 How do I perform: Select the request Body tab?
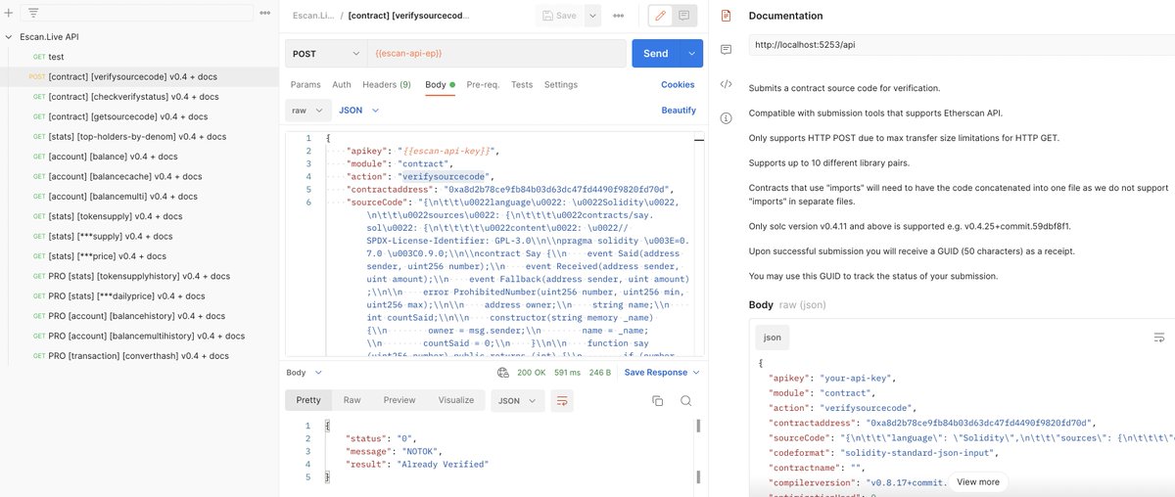(440, 85)
